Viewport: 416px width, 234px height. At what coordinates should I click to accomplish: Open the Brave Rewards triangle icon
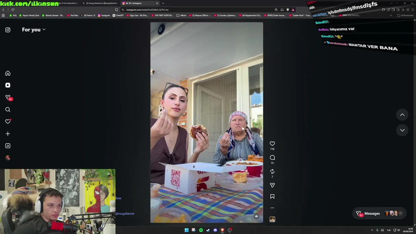[x=293, y=10]
